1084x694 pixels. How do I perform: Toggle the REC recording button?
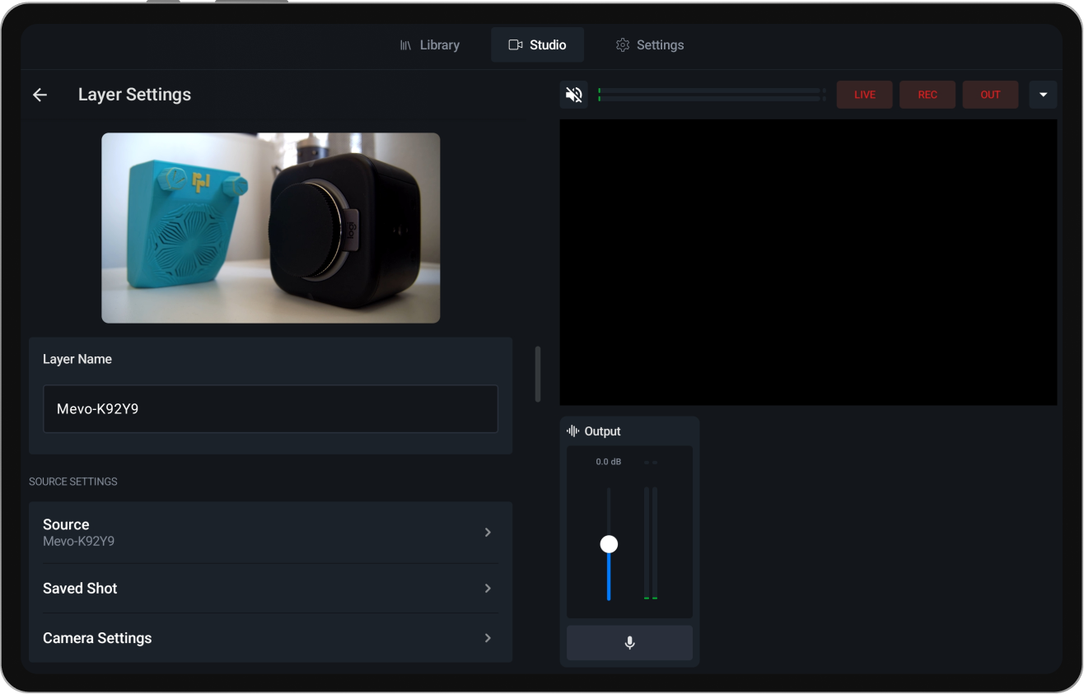pos(927,94)
